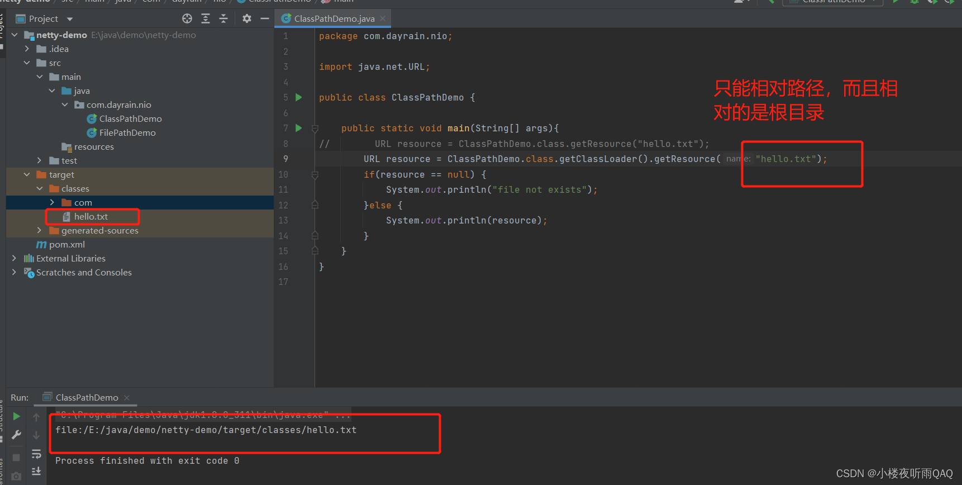Click the stop button in Run panel
The width and height of the screenshot is (962, 485).
click(x=16, y=458)
